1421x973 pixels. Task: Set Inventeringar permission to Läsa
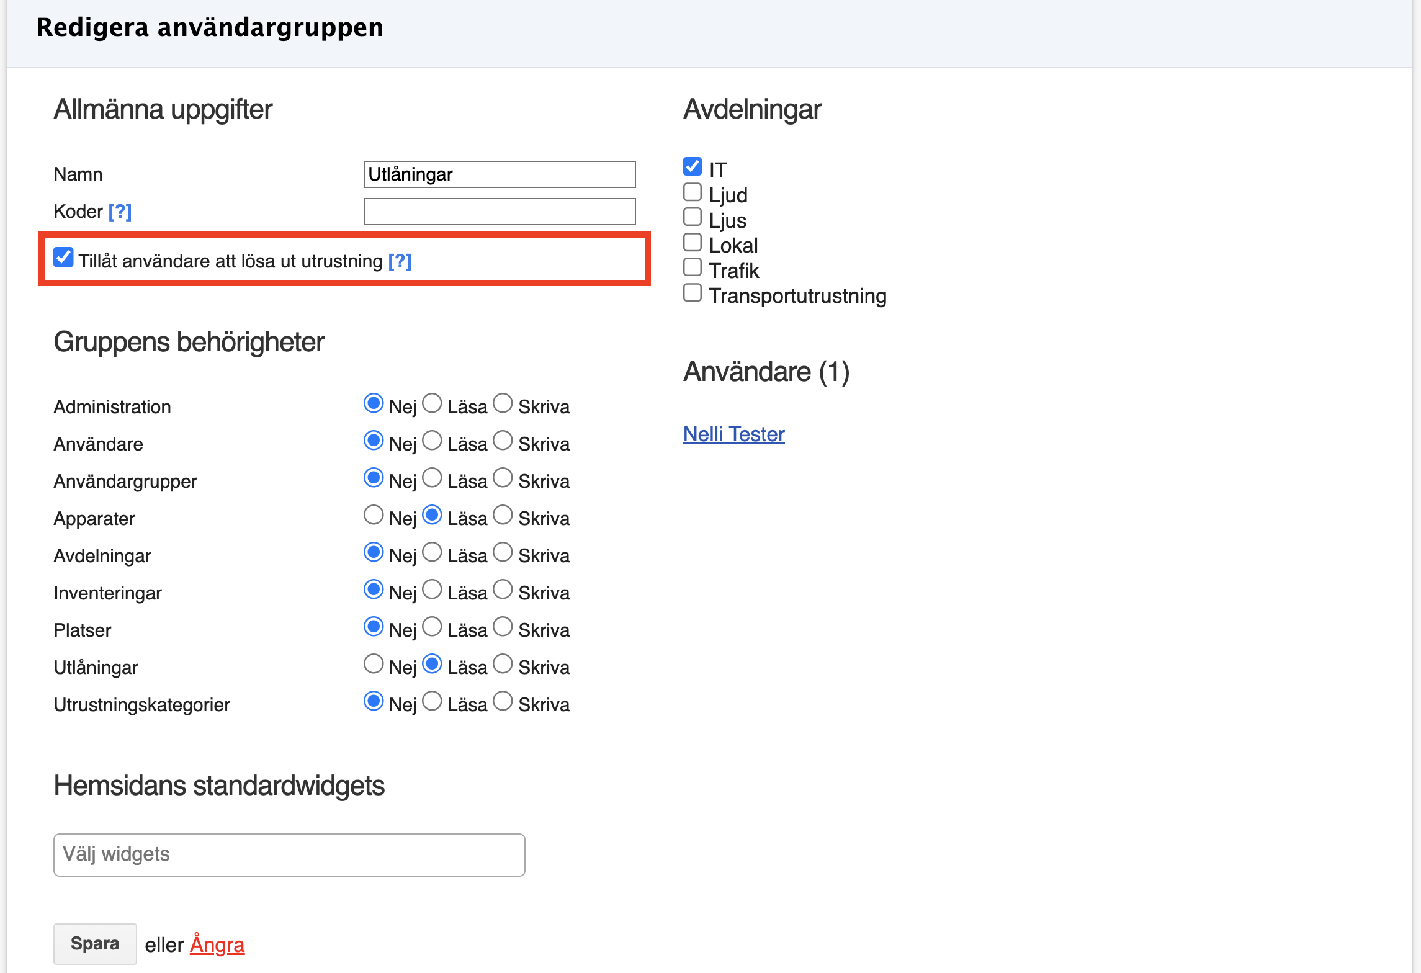[x=432, y=590]
